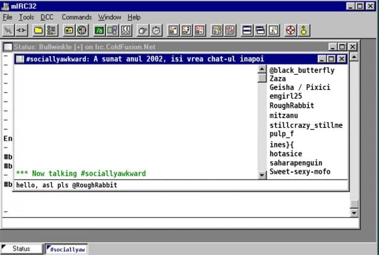This screenshot has height=255, width=379.
Task: Switch to the #sociallyaw switchbar button
Action: click(x=66, y=249)
